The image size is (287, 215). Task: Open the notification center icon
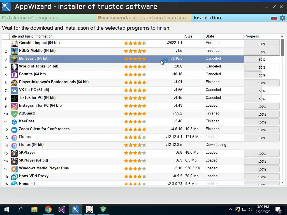coord(278,210)
